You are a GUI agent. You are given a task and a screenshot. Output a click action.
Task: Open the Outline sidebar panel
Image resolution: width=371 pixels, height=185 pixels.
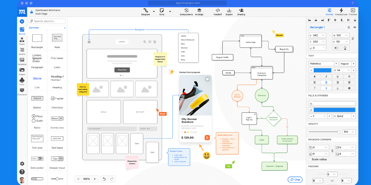click(22, 51)
